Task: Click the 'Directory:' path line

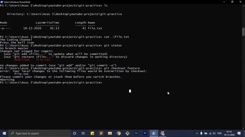Action: (64, 14)
